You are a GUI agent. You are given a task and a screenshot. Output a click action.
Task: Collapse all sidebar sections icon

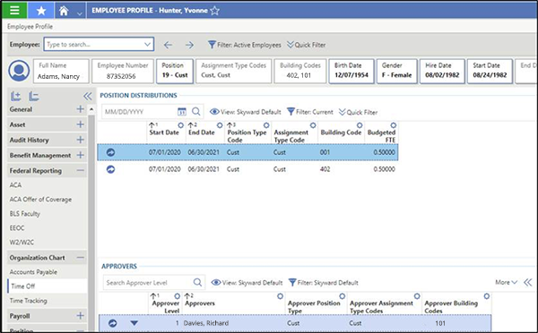pos(34,97)
